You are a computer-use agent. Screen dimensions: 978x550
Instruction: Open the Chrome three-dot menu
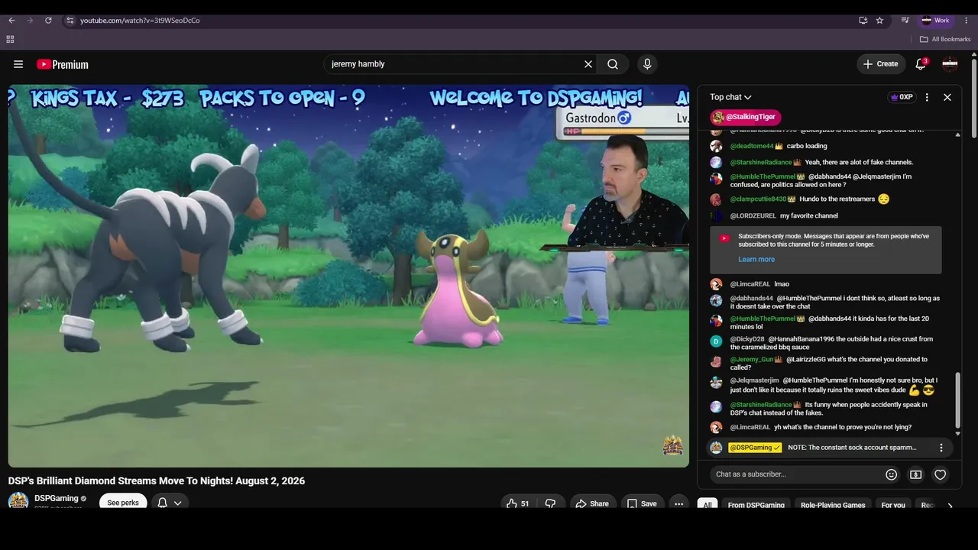pyautogui.click(x=966, y=21)
